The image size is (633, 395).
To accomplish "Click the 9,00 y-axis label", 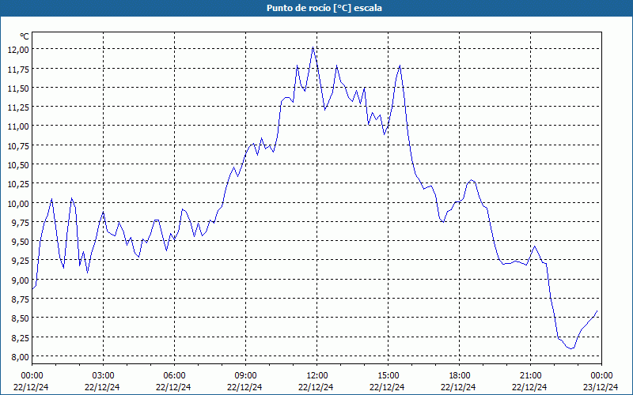I will pyautogui.click(x=21, y=280).
